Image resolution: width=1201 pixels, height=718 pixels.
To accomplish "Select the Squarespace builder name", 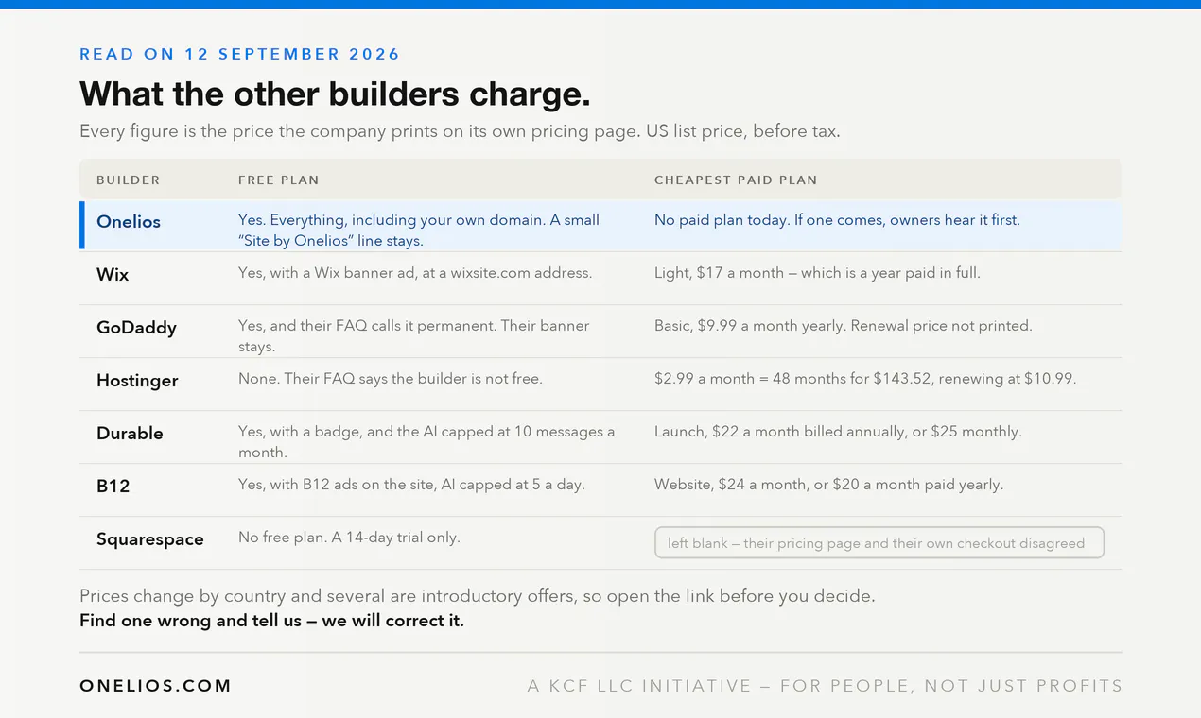I will point(149,539).
